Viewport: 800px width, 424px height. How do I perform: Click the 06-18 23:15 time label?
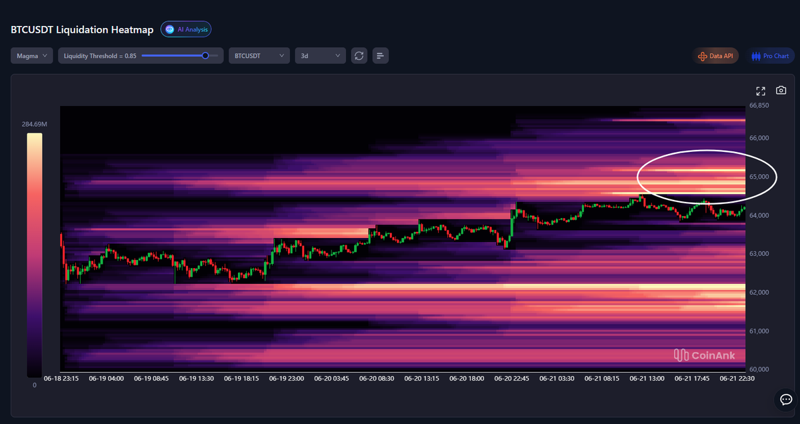tap(61, 378)
